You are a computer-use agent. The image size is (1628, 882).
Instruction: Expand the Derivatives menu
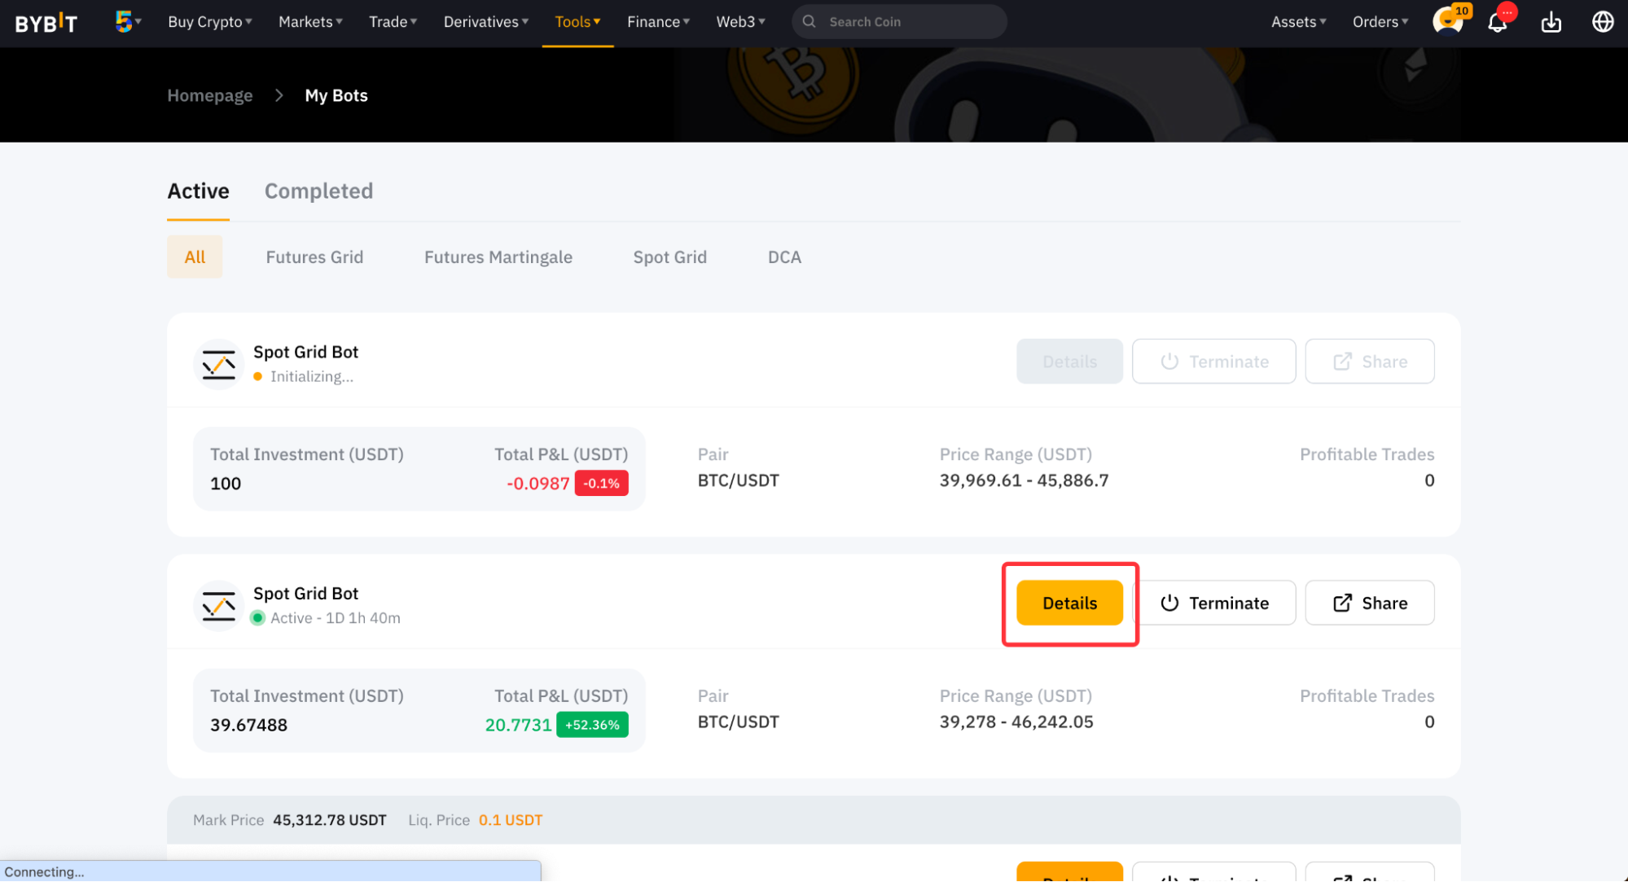point(485,22)
